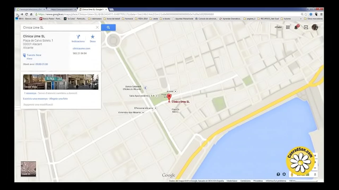Click the Google+ share box icon
The height and width of the screenshot is (190, 339).
[x=306, y=27]
